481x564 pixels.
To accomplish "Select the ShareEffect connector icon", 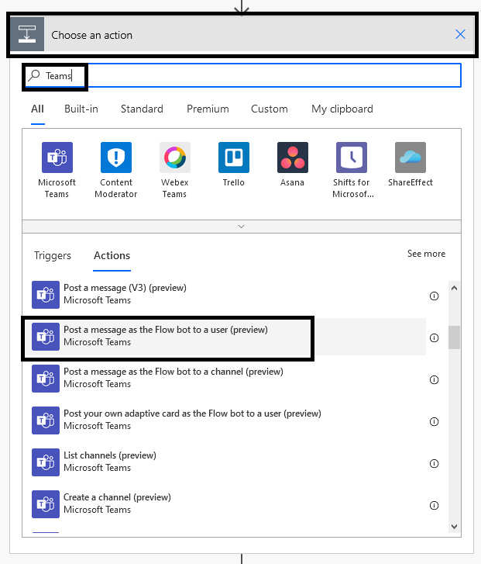I will tap(411, 157).
